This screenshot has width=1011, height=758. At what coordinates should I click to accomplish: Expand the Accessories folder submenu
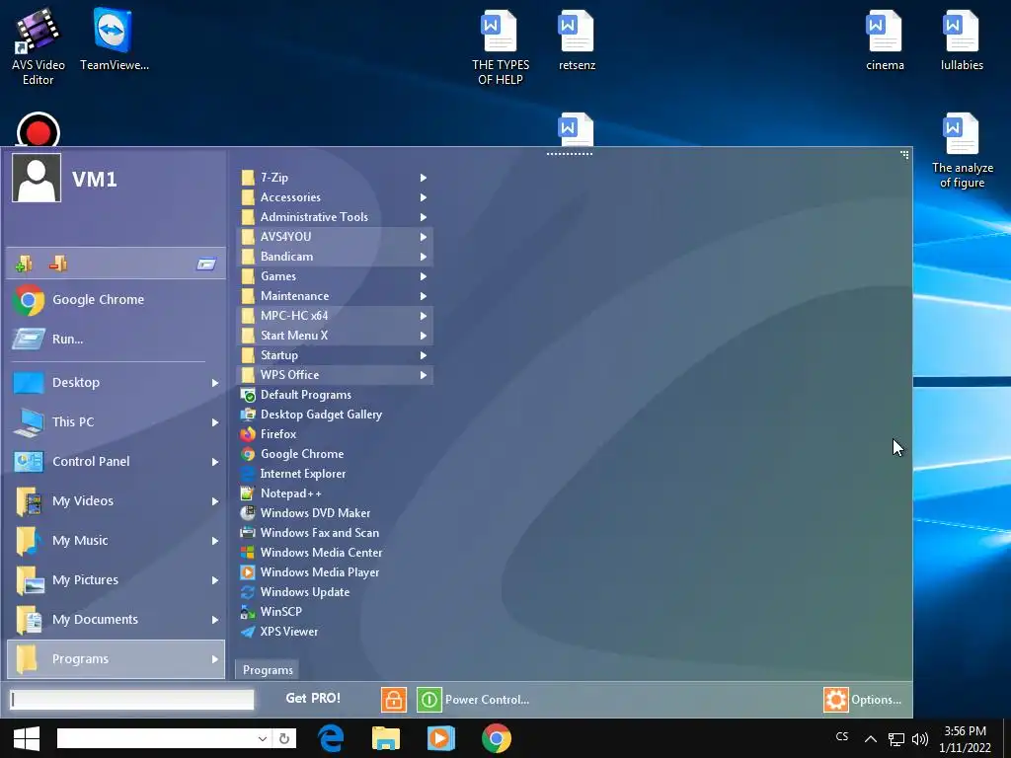tap(336, 197)
